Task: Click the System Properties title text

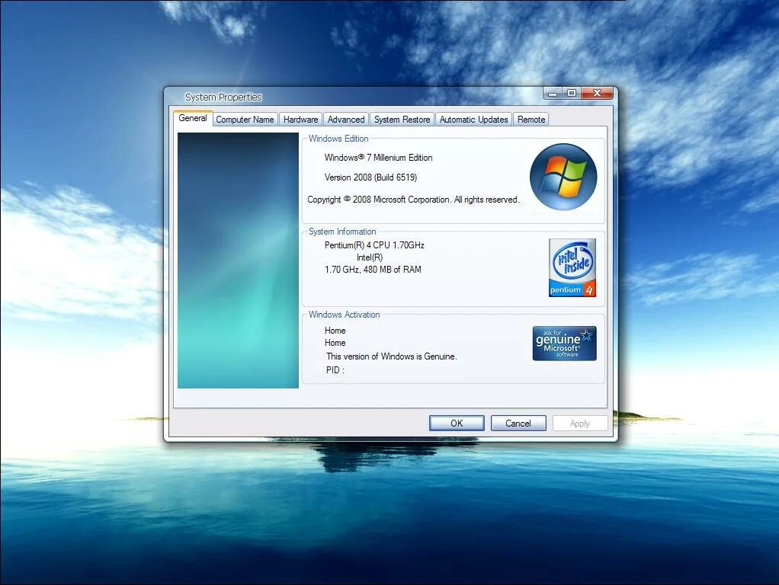Action: pos(223,97)
